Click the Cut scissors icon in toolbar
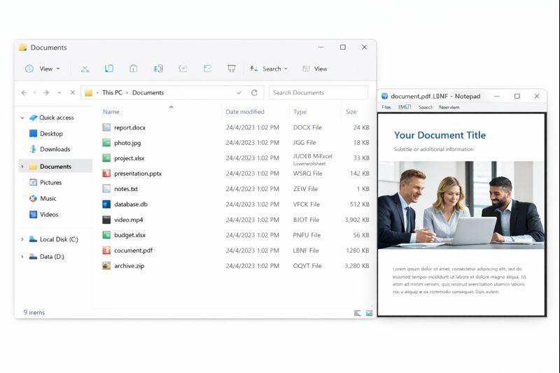 pos(85,69)
